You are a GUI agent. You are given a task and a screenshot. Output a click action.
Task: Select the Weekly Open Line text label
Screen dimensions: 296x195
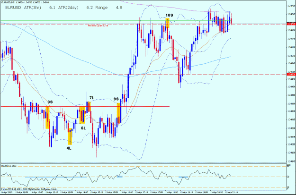pos(98,25)
